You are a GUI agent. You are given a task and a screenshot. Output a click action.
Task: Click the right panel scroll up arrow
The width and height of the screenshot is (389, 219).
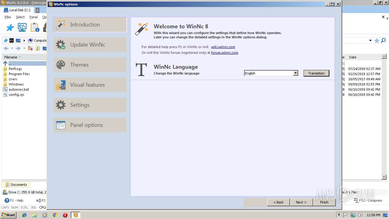384,56
